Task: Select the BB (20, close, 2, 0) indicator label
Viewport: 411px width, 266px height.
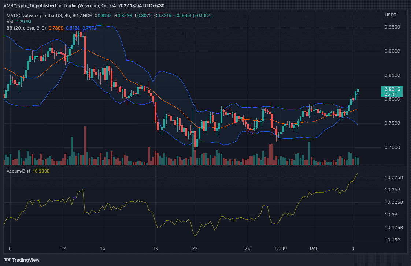Action: click(27, 28)
